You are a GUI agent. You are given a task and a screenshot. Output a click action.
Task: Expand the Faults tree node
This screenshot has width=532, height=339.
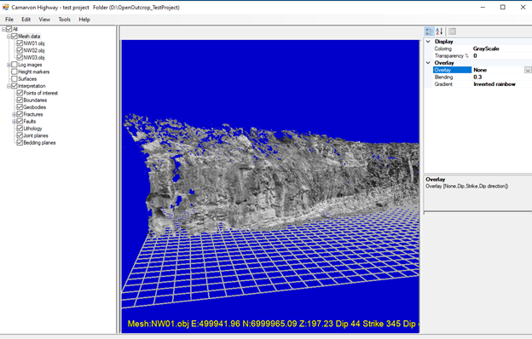[x=14, y=121]
